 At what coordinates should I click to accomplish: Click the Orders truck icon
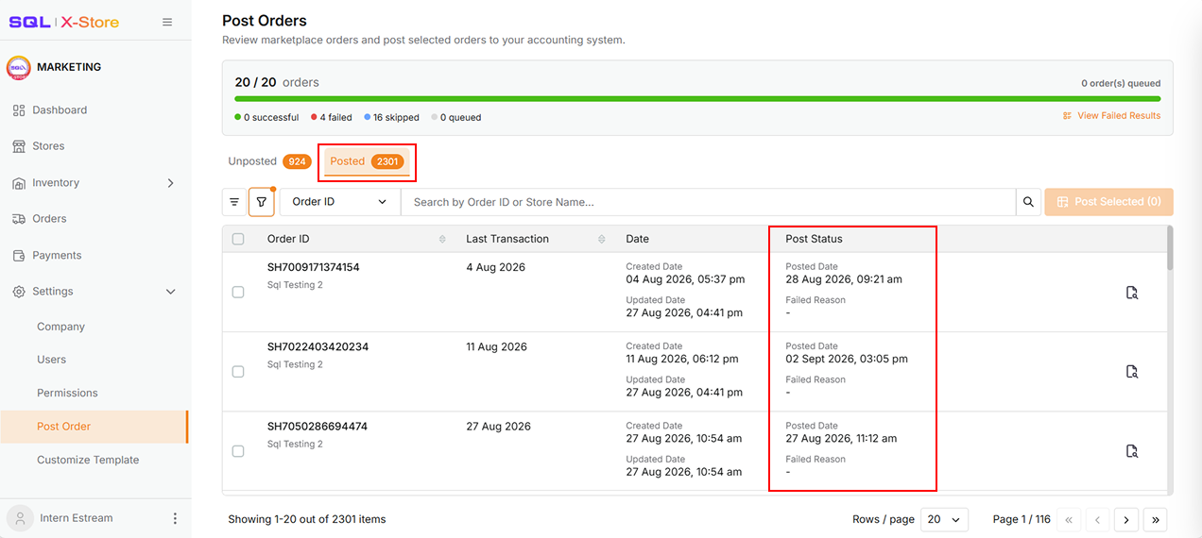(x=19, y=219)
